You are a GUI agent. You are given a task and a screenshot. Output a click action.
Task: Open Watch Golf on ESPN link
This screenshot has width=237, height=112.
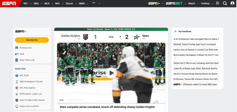coord(29,106)
